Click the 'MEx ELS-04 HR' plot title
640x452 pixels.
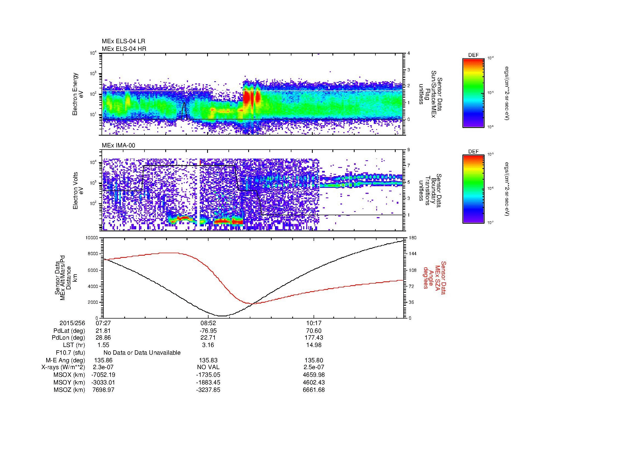pos(124,49)
